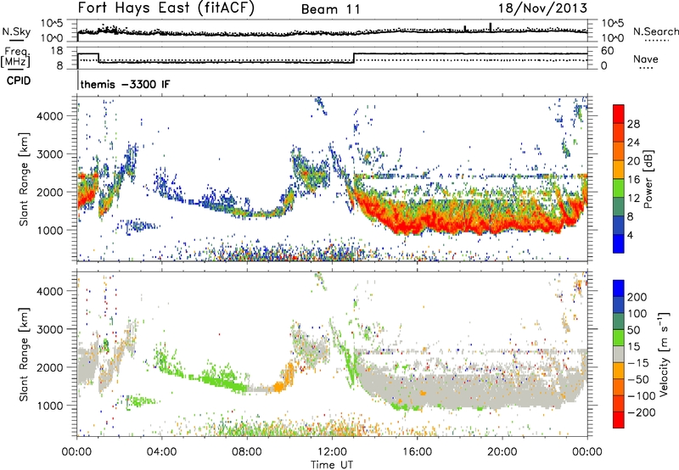
Task: Click the 'Slant Range [km]' label of velocity panel
Action: 24,355
